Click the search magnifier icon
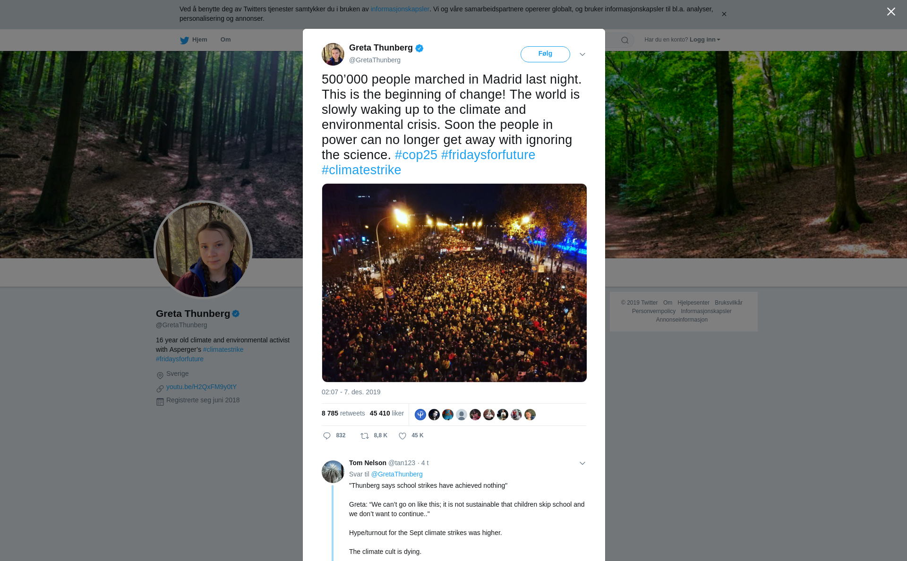907x561 pixels. (x=625, y=40)
